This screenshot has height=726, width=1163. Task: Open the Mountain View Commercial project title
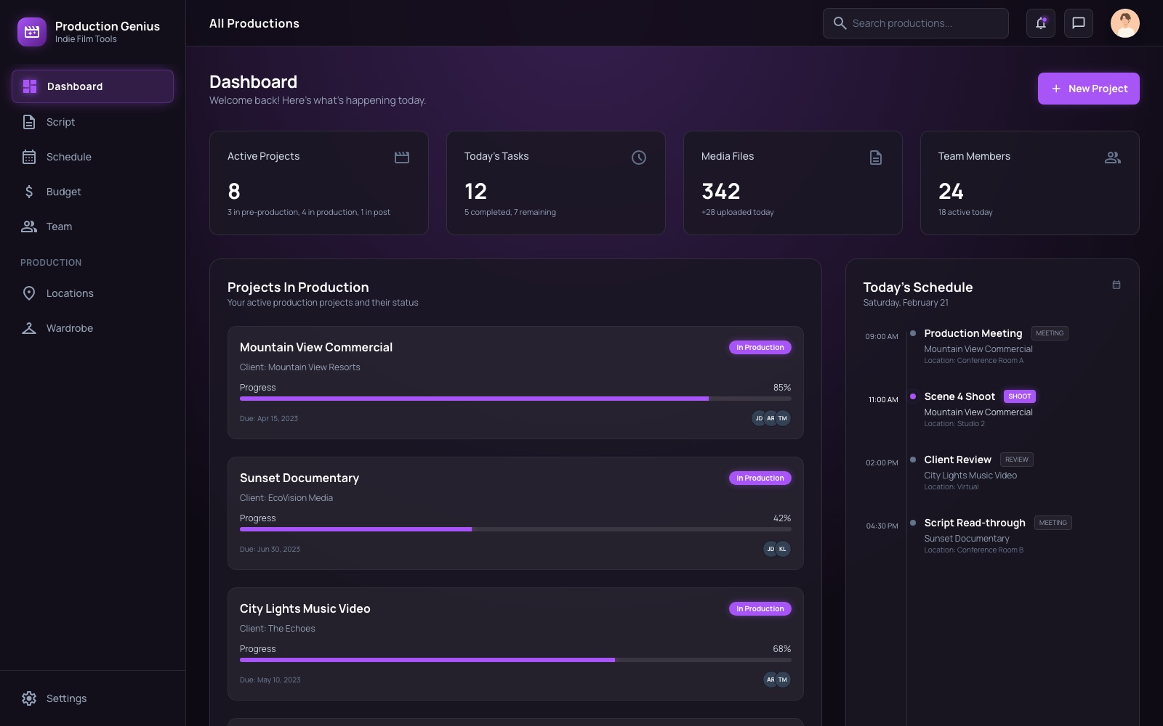coord(316,347)
